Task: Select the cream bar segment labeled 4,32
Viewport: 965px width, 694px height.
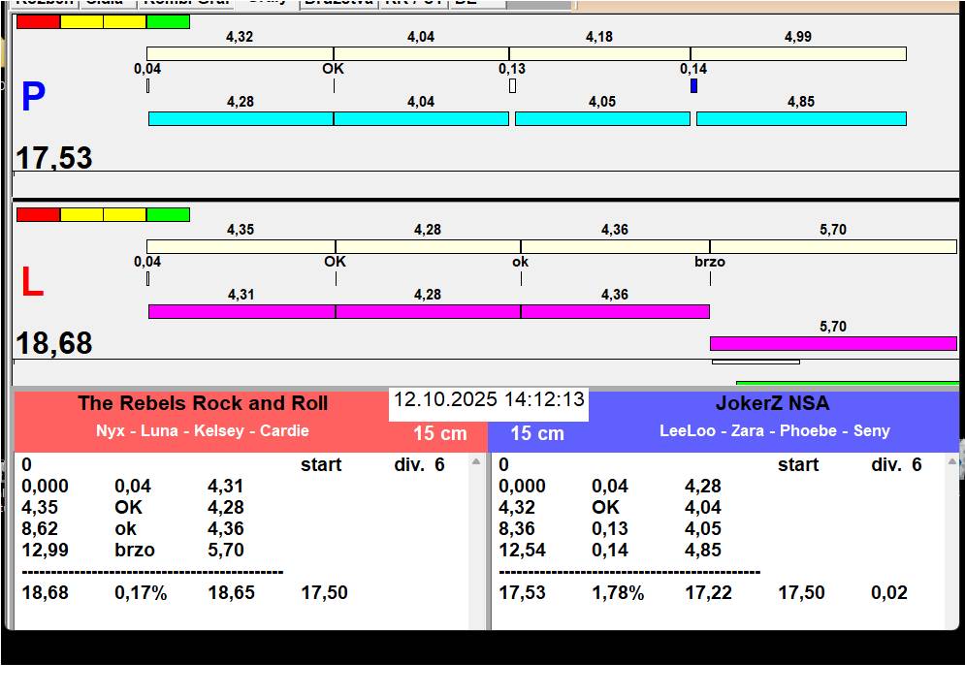Action: (240, 54)
